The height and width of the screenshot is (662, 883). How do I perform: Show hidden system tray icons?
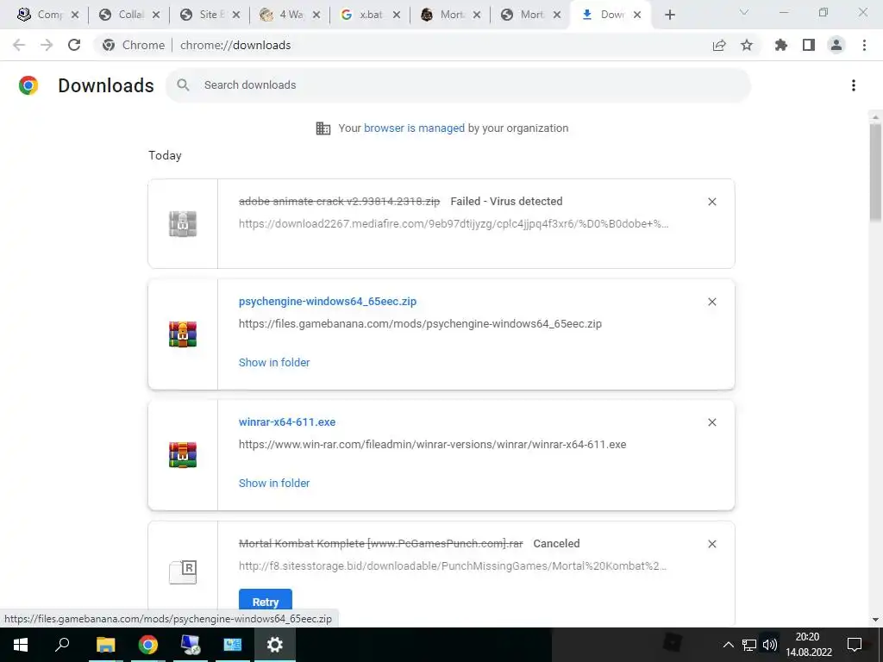tap(728, 645)
